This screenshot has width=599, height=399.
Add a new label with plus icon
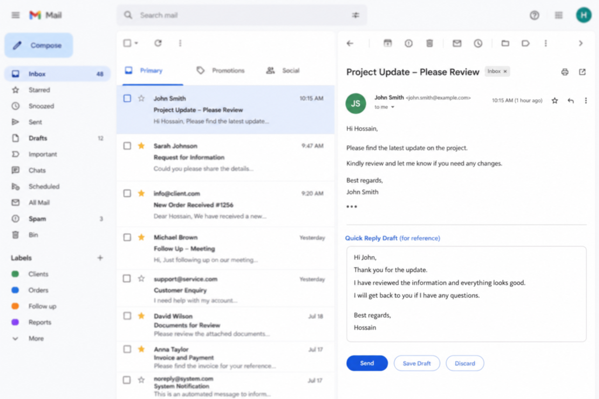click(x=100, y=258)
